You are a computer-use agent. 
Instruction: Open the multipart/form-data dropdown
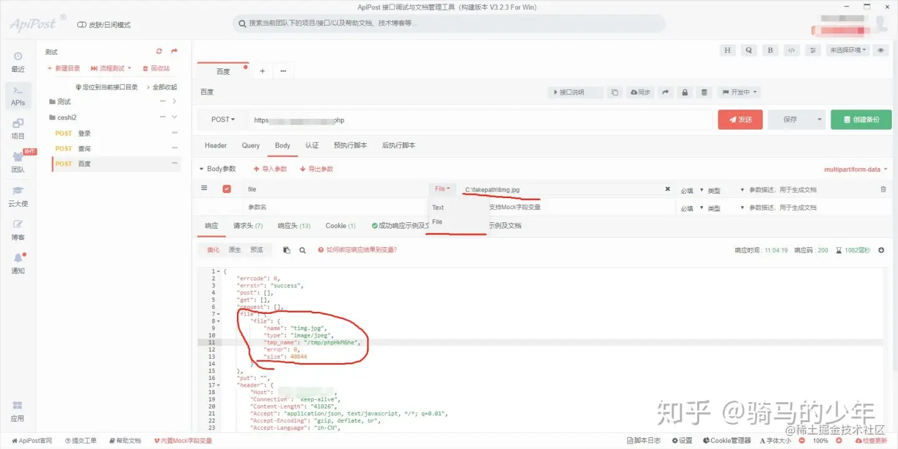coord(856,169)
